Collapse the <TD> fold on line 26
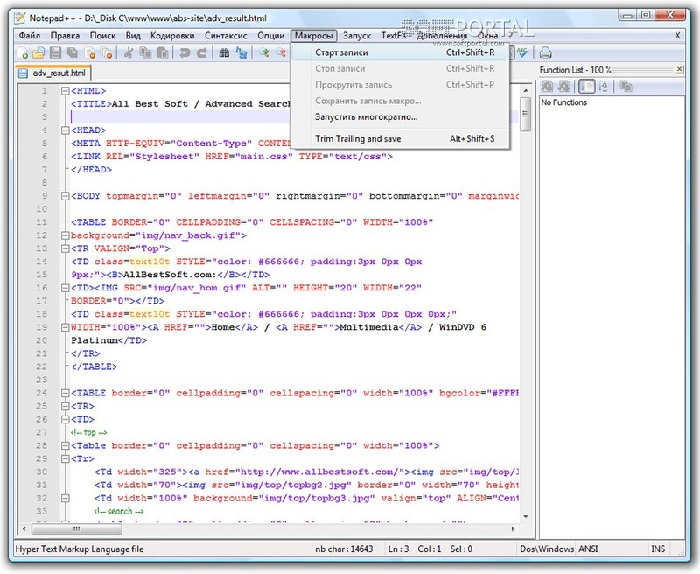The height and width of the screenshot is (574, 700). (65, 420)
